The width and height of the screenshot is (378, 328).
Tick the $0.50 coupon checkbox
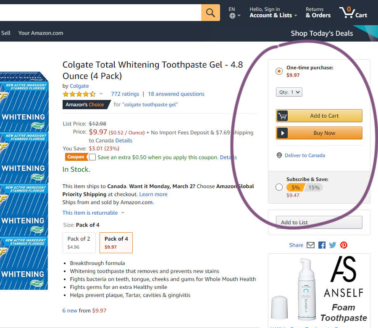92,157
